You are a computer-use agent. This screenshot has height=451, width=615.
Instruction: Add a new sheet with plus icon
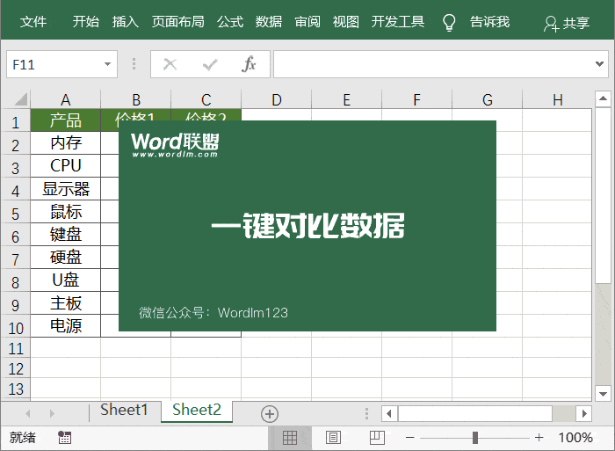click(270, 413)
